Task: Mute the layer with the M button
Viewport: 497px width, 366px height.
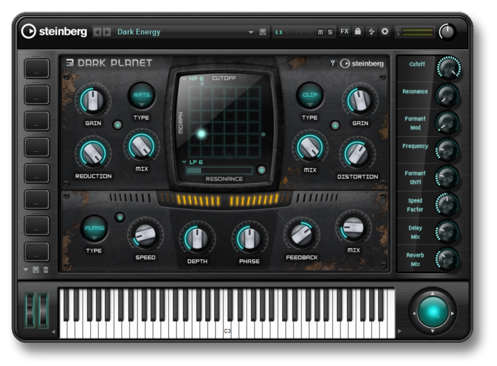Action: tap(321, 32)
